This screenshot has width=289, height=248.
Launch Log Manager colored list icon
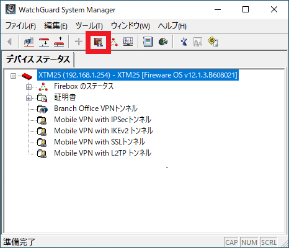tap(148, 42)
